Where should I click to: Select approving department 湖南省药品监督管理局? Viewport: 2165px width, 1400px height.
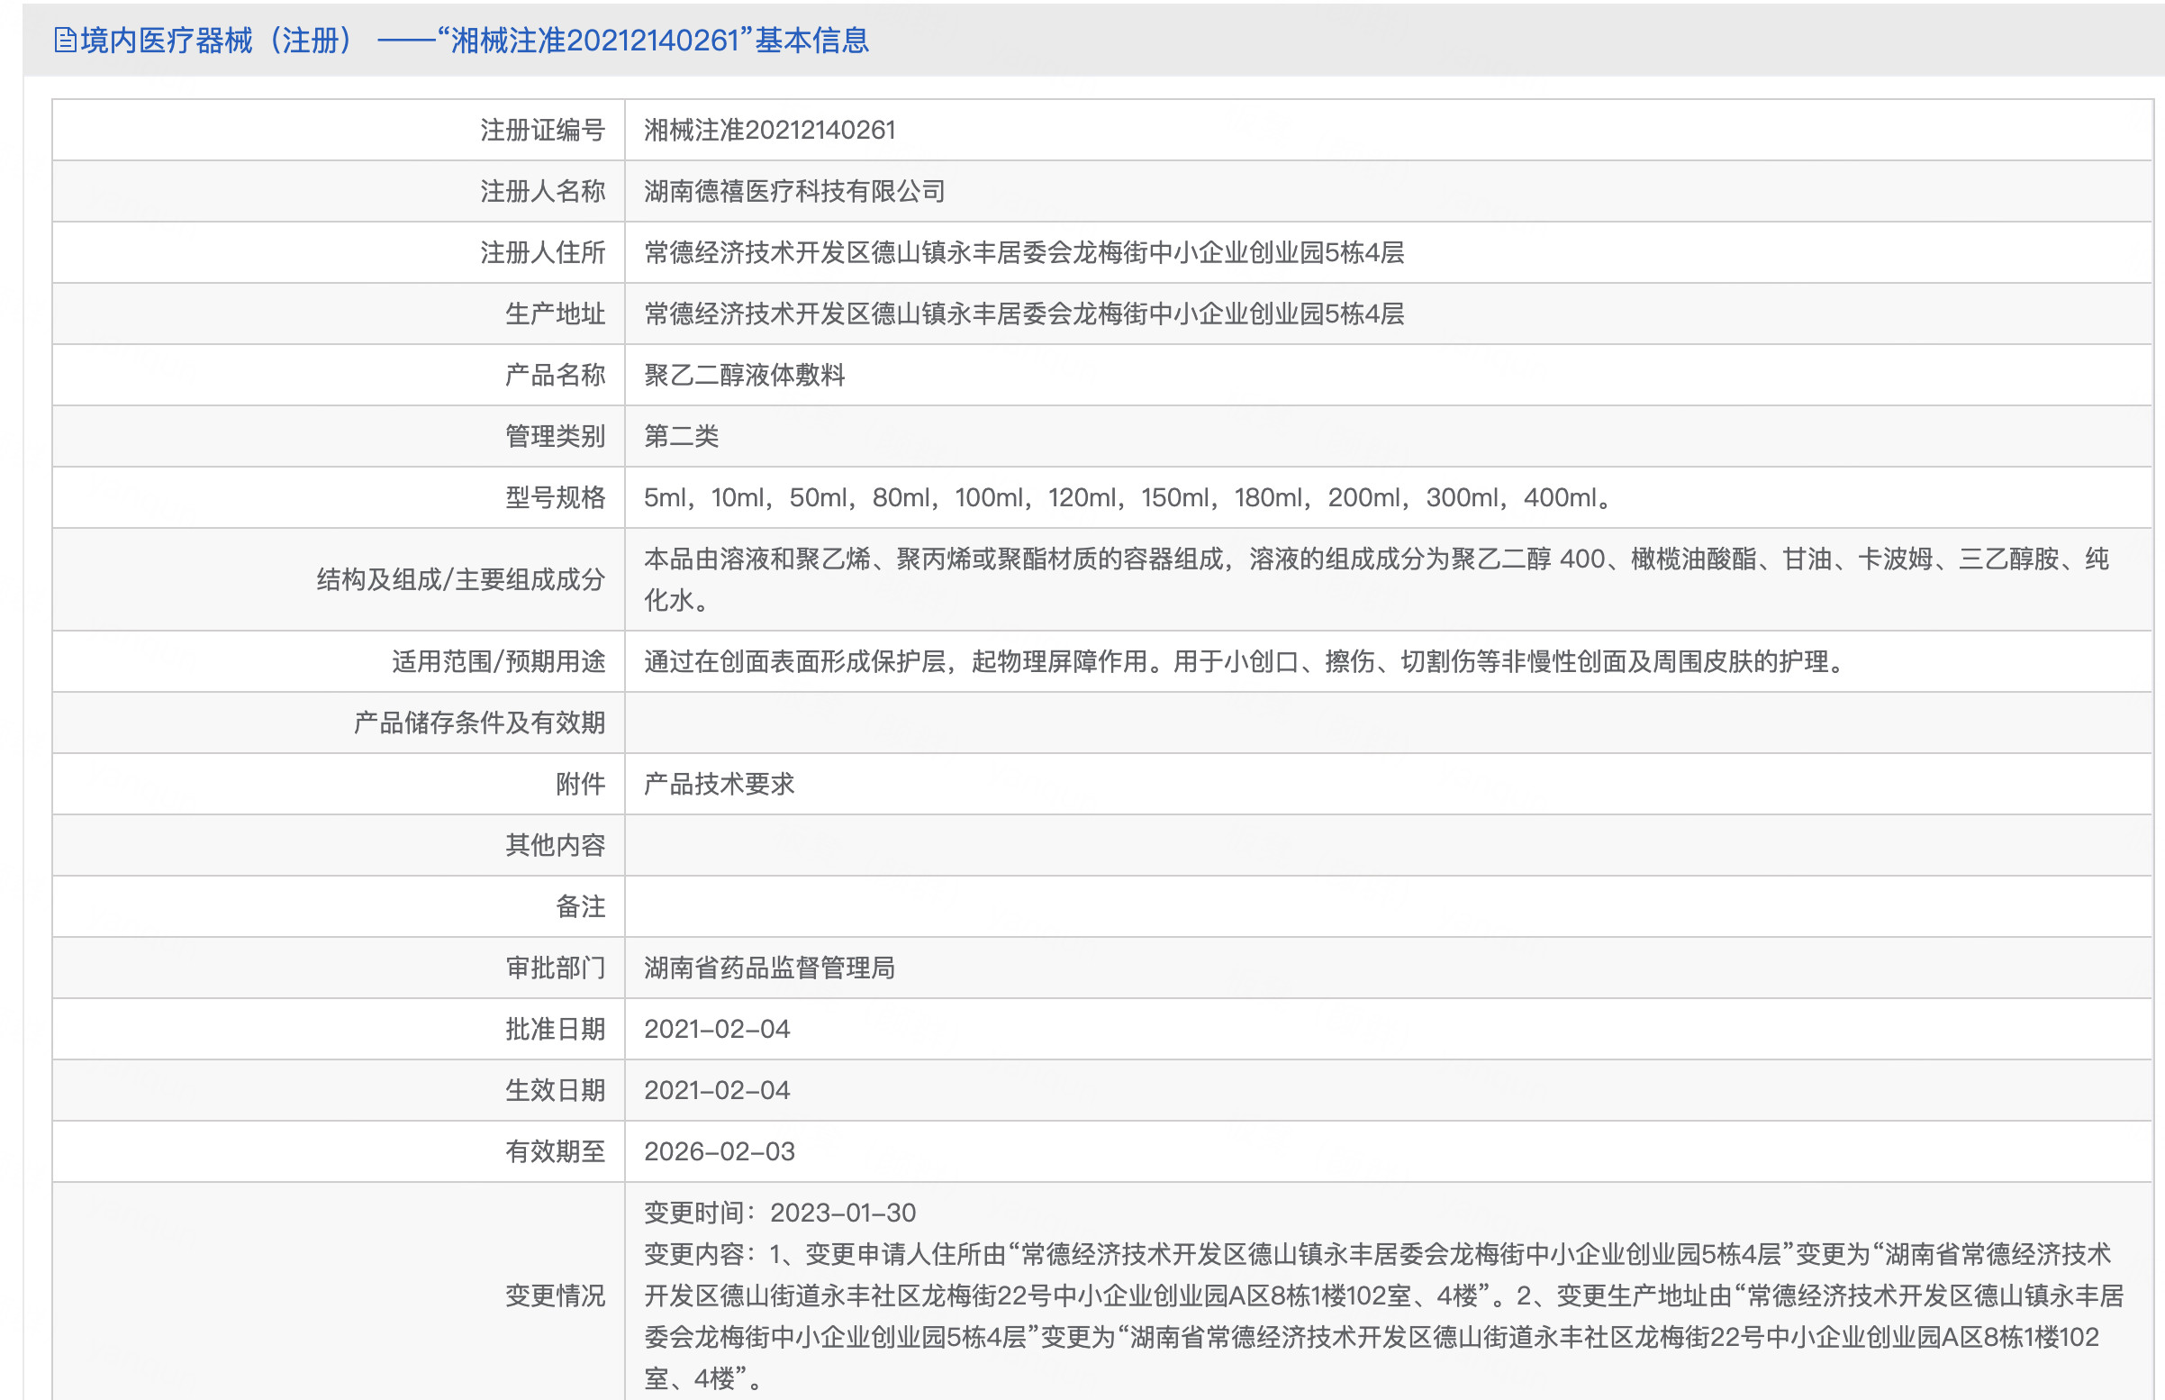769,968
